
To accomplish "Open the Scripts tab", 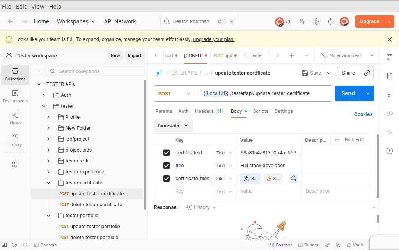I will tap(261, 111).
